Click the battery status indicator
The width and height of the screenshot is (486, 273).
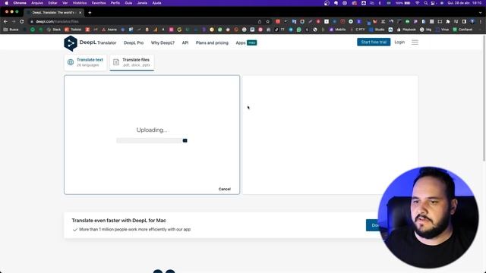[x=402, y=3]
